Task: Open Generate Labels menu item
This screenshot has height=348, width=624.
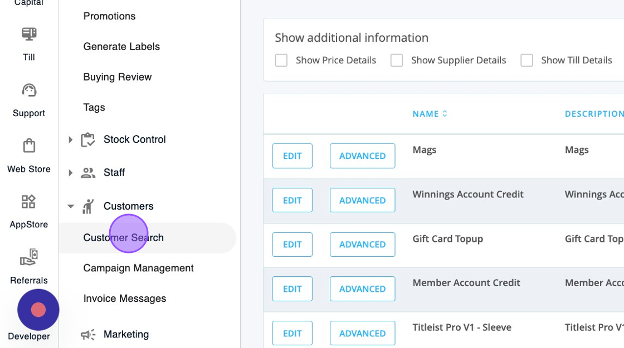Action: (x=121, y=47)
